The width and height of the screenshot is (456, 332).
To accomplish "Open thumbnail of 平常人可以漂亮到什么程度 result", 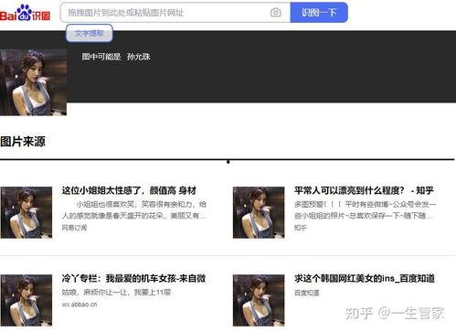I will (x=259, y=212).
